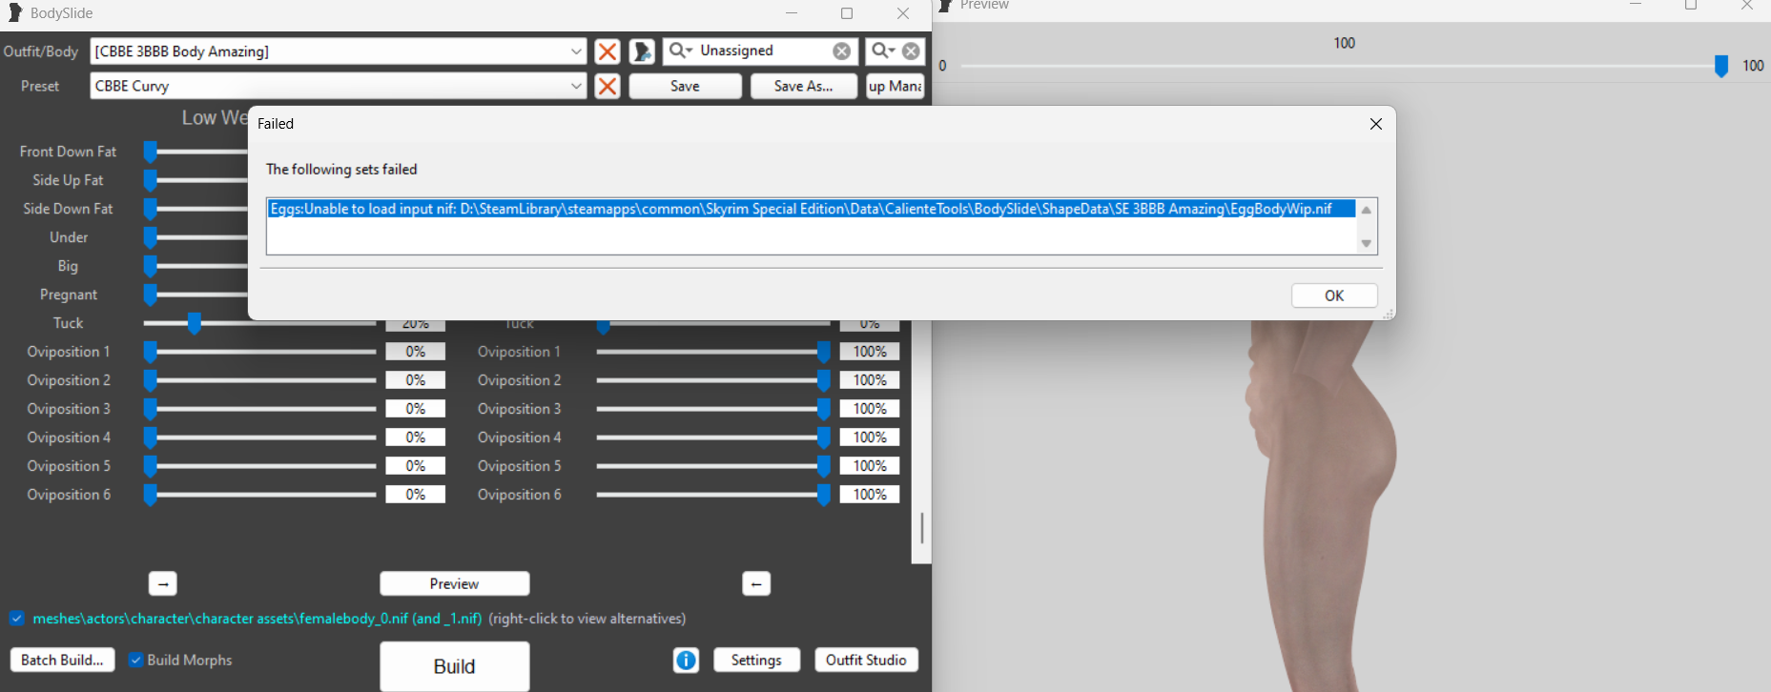Select the failed Eggs error entry
1771x692 pixels.
(811, 209)
